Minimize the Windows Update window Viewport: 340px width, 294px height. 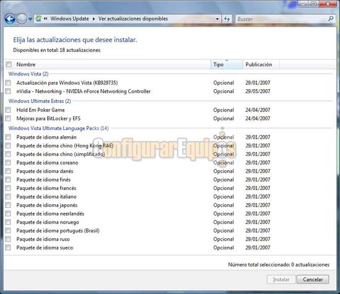303,4
